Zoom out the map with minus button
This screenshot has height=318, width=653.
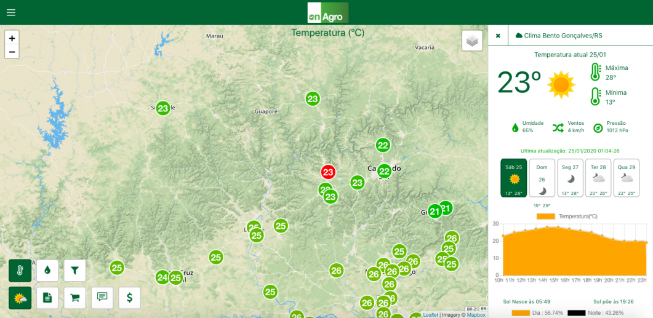(x=12, y=52)
